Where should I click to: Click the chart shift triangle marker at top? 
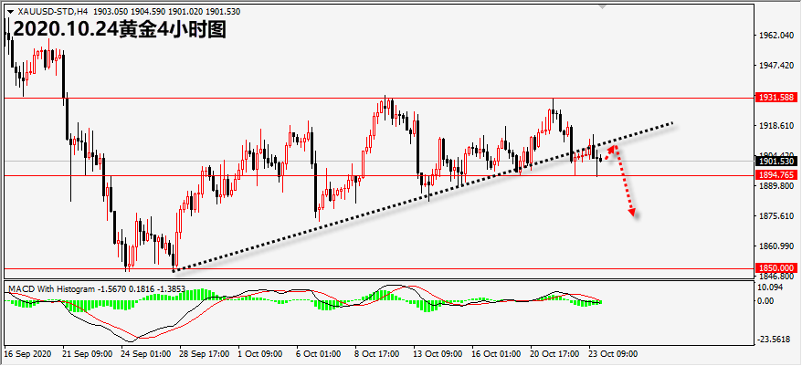(601, 5)
